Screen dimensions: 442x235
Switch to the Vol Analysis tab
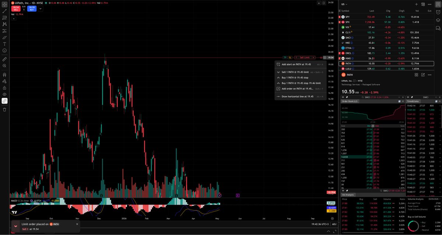(348, 194)
